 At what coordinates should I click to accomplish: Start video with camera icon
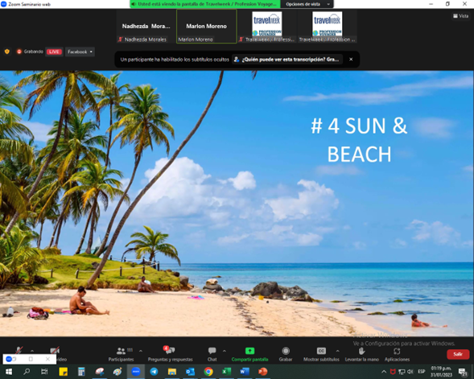point(55,351)
